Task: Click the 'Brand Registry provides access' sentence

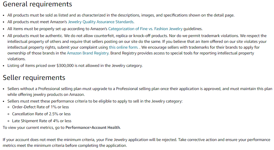Action: 131,56
